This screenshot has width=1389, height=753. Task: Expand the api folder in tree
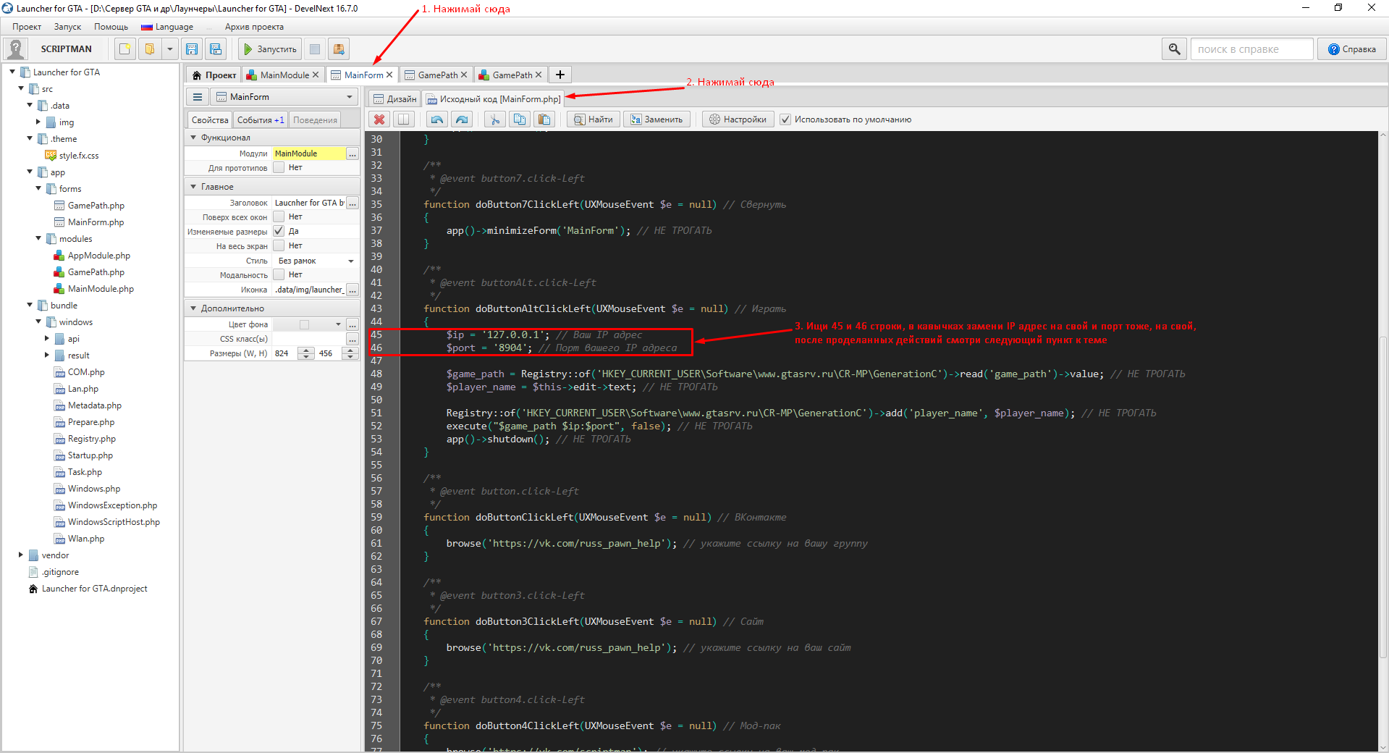pyautogui.click(x=47, y=338)
